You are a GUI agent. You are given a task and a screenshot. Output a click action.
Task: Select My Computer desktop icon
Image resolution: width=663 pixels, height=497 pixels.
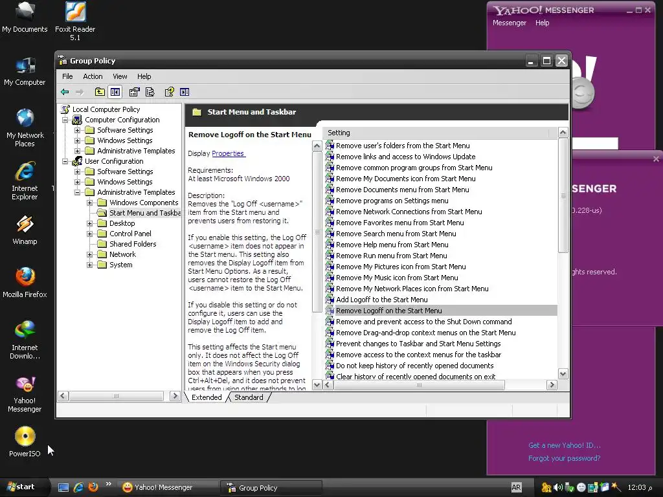25,71
